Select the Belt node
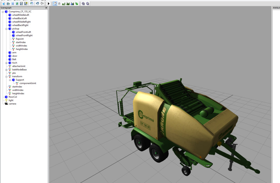Screen dimensions: 280x183 point(14,59)
